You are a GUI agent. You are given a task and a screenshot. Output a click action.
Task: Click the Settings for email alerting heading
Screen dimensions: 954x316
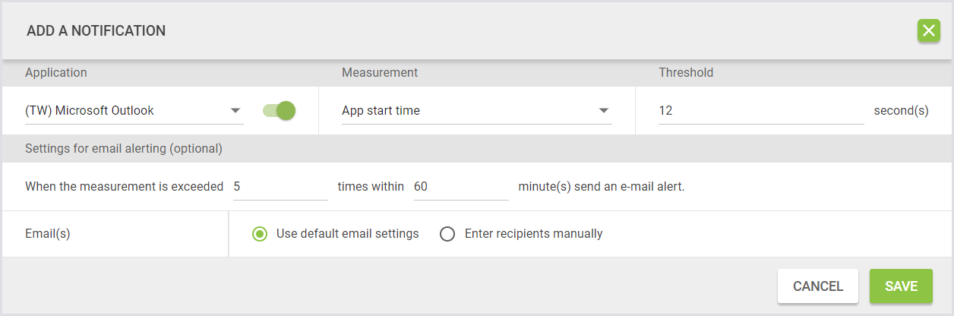[124, 149]
